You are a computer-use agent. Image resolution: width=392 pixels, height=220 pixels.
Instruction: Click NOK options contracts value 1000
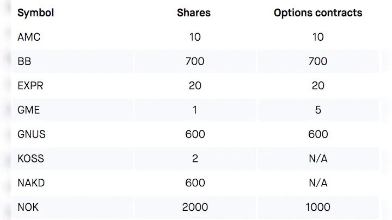(x=318, y=208)
